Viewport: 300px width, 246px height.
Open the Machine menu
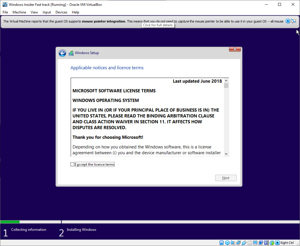(19, 12)
